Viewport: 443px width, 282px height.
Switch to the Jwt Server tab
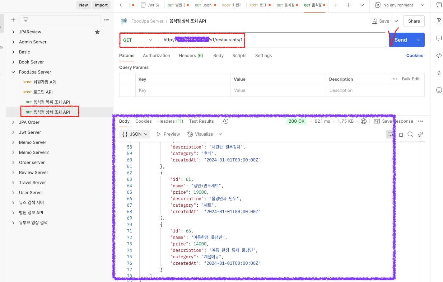(150, 5)
